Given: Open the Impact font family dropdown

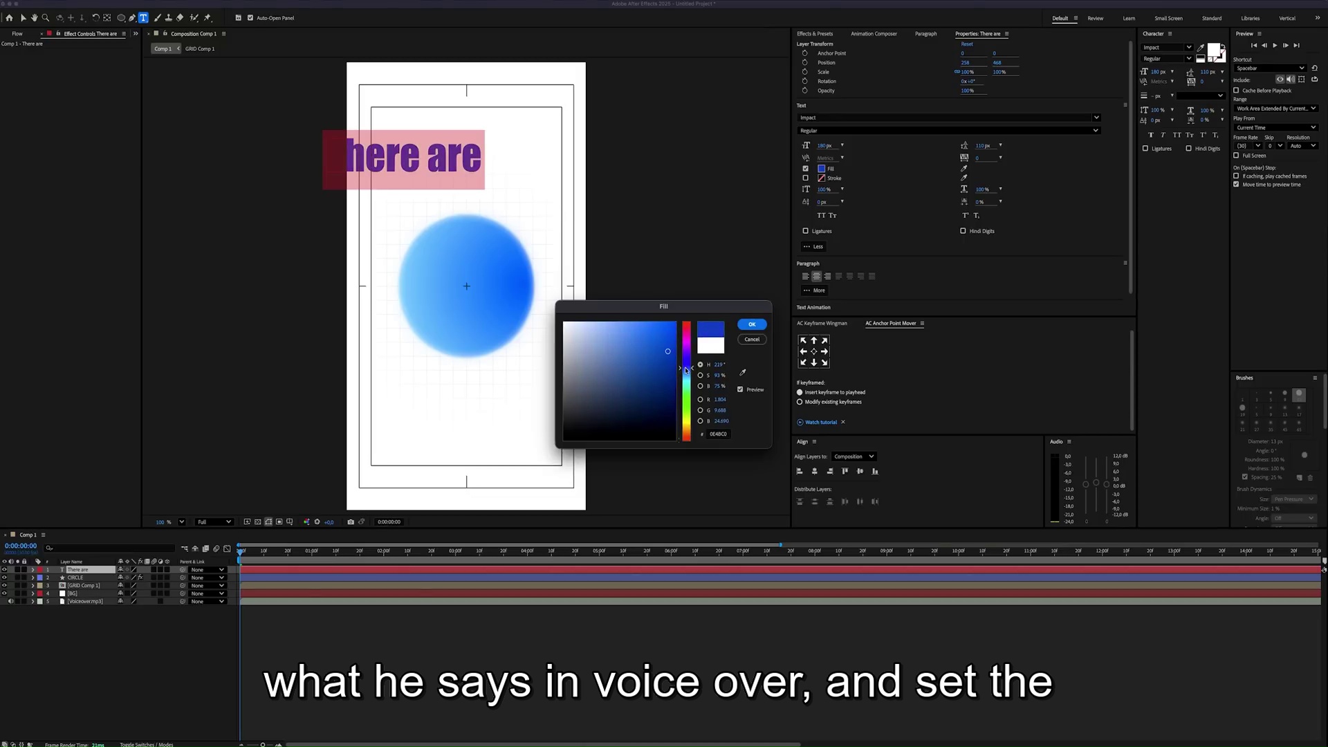Looking at the screenshot, I should (948, 118).
